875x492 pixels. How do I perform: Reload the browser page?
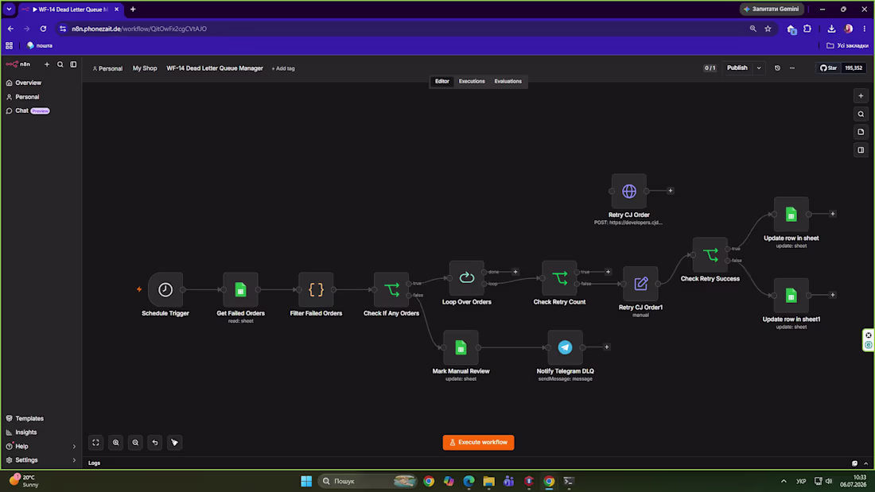[x=43, y=29]
